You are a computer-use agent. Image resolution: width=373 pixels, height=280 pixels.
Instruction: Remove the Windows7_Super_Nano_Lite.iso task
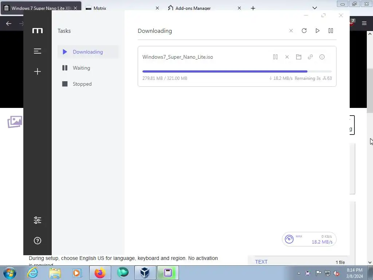tap(287, 57)
